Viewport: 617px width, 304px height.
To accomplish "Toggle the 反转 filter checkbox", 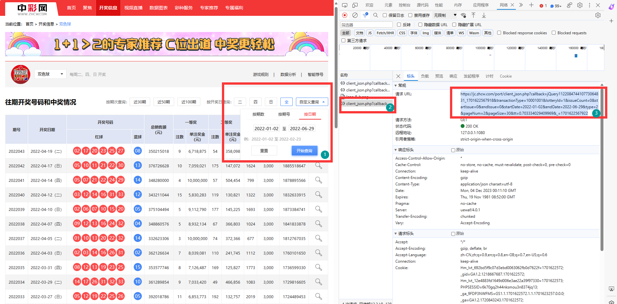I will (x=399, y=25).
